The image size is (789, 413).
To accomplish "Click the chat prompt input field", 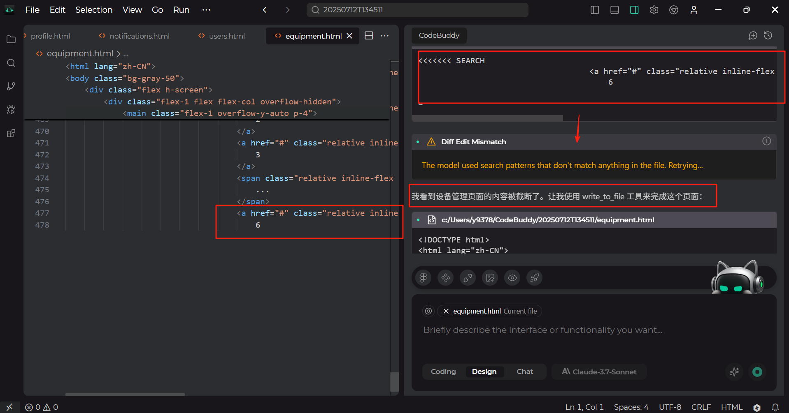I will tap(594, 330).
